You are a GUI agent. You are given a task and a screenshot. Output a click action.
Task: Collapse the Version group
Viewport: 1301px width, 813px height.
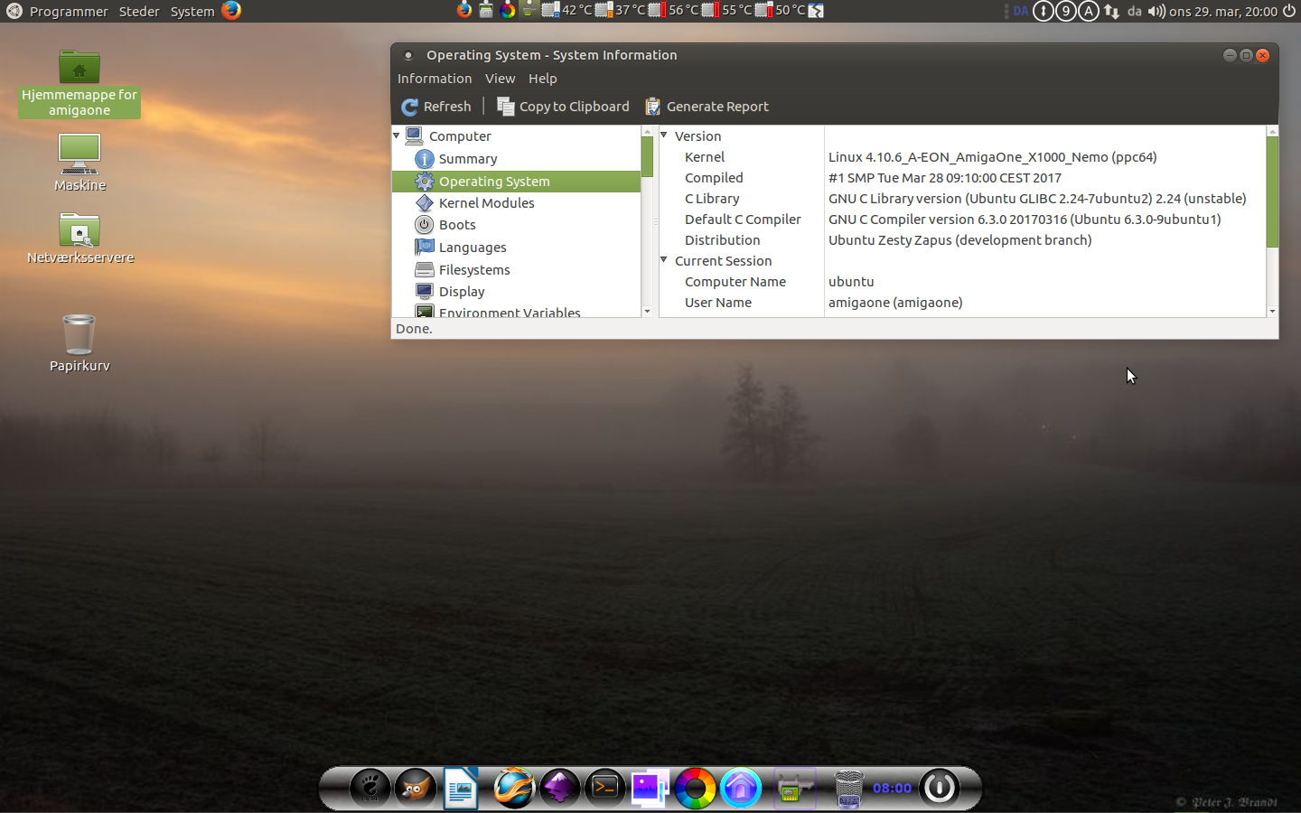664,135
